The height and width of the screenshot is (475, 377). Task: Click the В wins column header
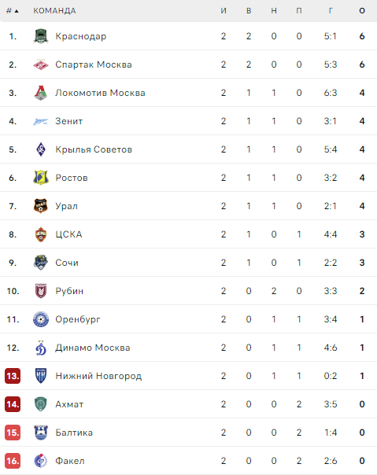coord(249,11)
